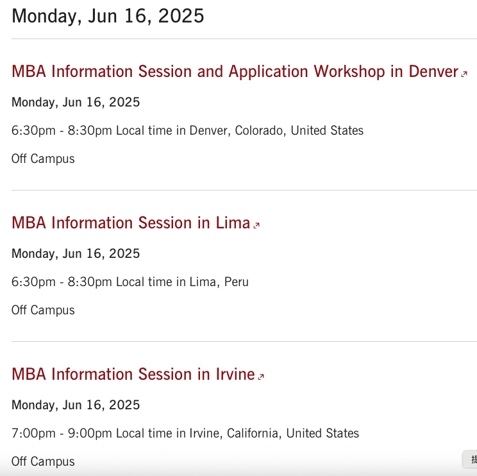Click the bold date under the Lima event
Viewport: 477px width, 476px height.
click(x=76, y=253)
